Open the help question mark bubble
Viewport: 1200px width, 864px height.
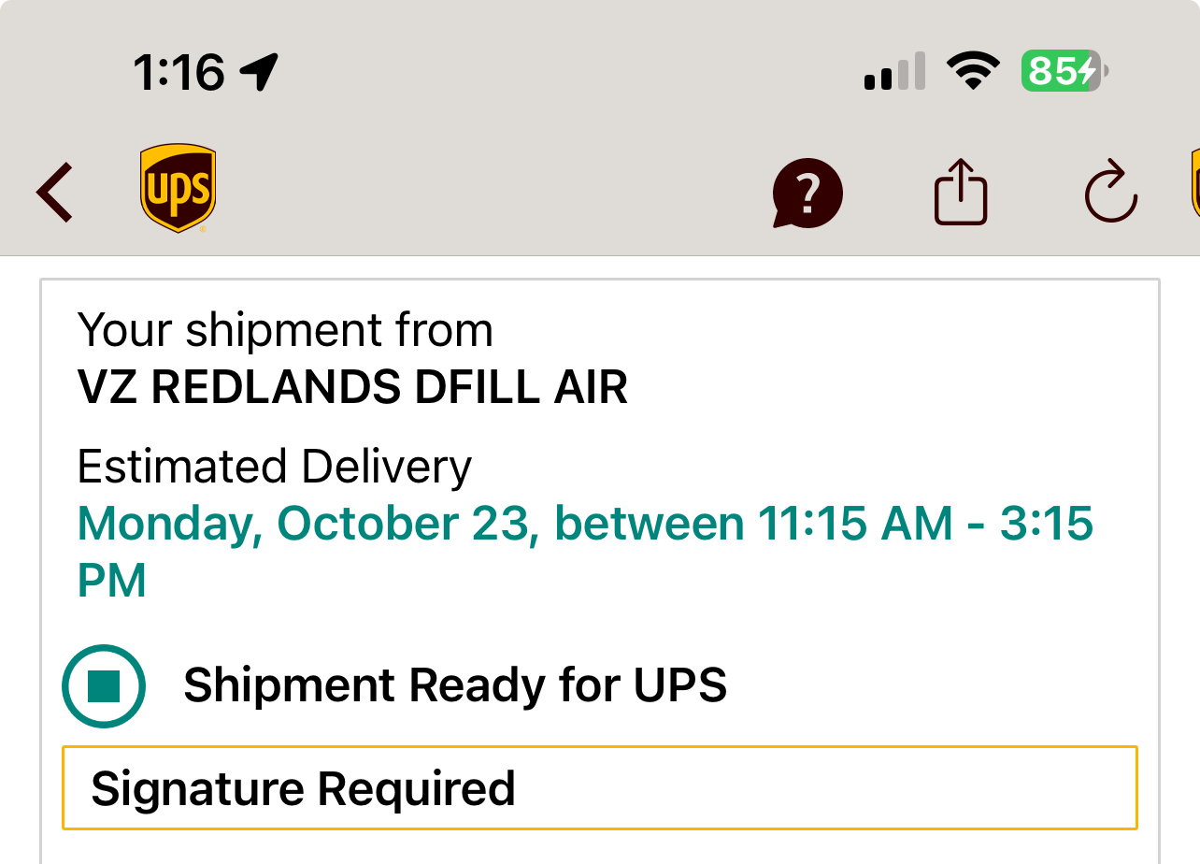[x=807, y=194]
